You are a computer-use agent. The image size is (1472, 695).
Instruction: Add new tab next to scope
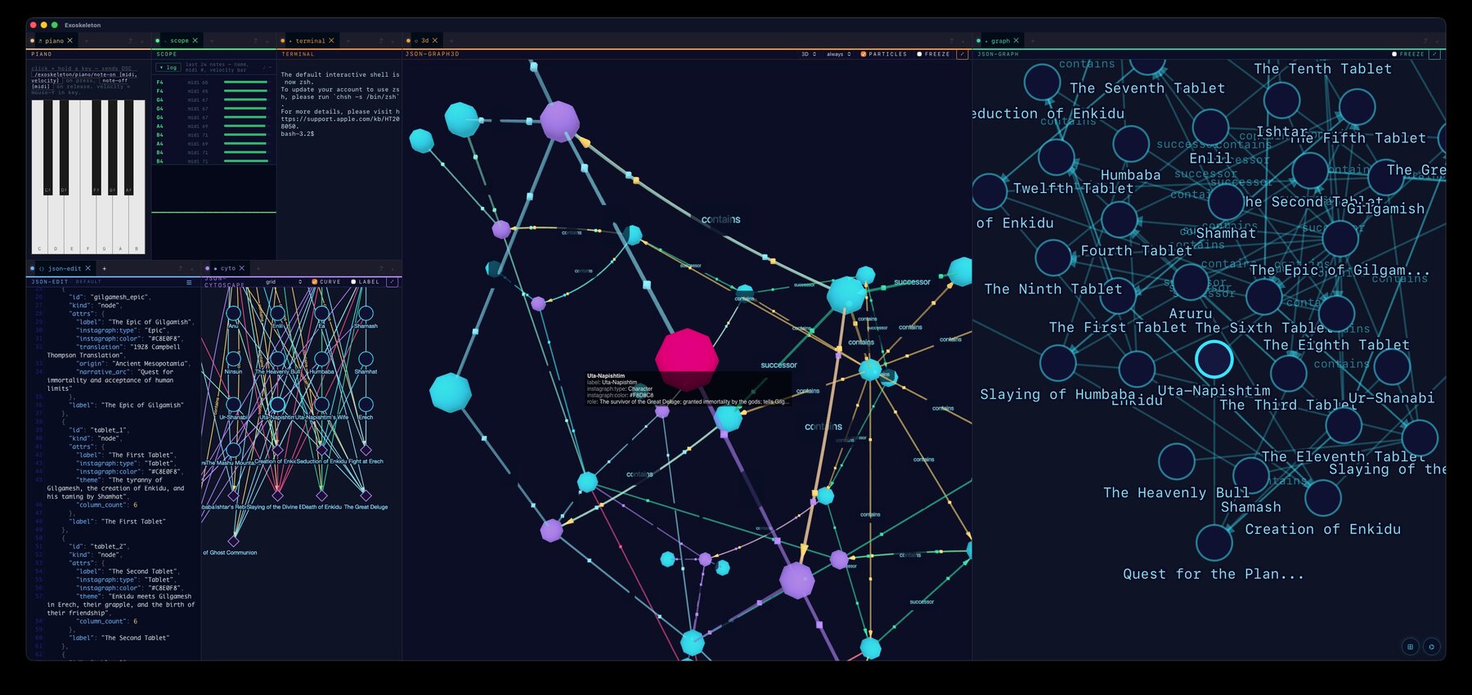(x=211, y=41)
